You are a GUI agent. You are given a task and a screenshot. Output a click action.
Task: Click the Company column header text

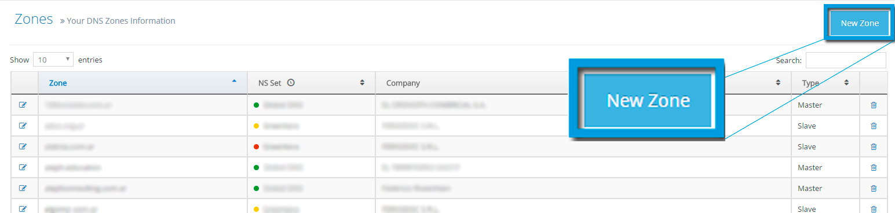pos(403,83)
